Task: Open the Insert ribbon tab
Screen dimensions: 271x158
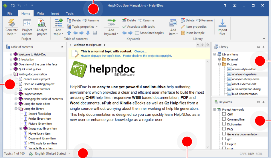Action: tap(55, 13)
